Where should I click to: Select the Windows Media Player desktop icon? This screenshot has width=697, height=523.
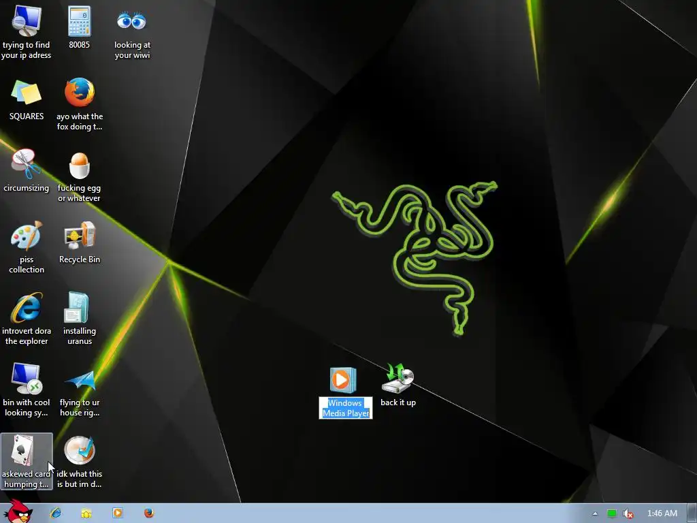343,380
